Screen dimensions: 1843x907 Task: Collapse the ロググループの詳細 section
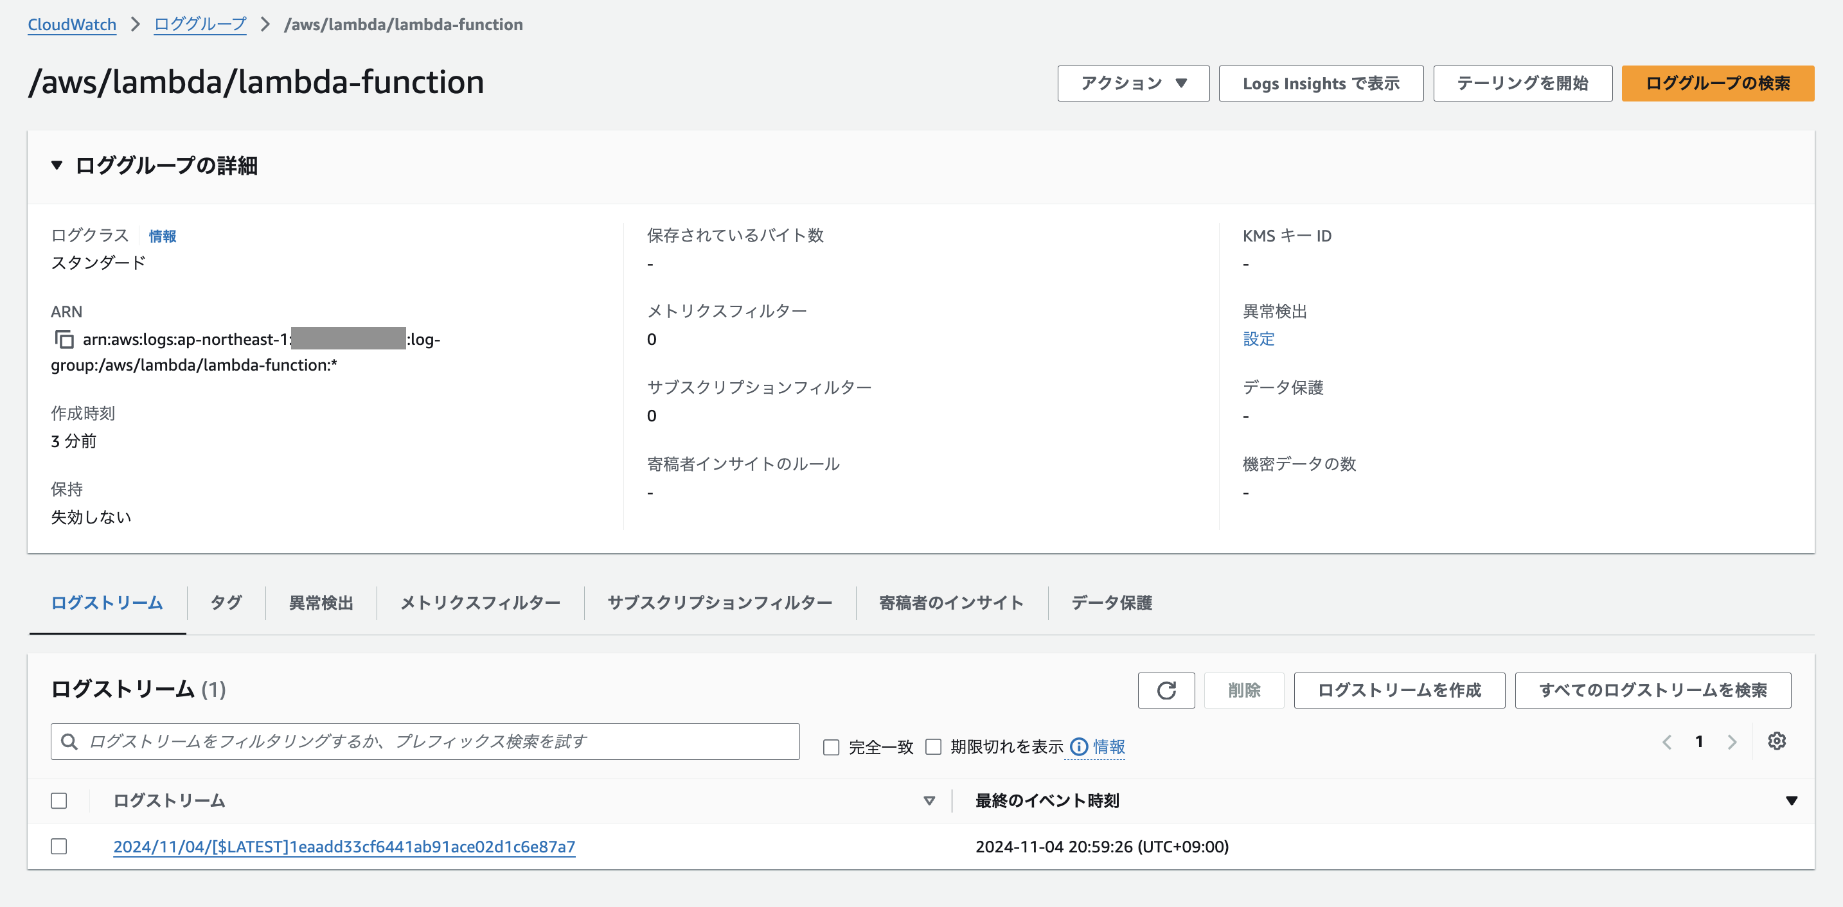(x=56, y=166)
